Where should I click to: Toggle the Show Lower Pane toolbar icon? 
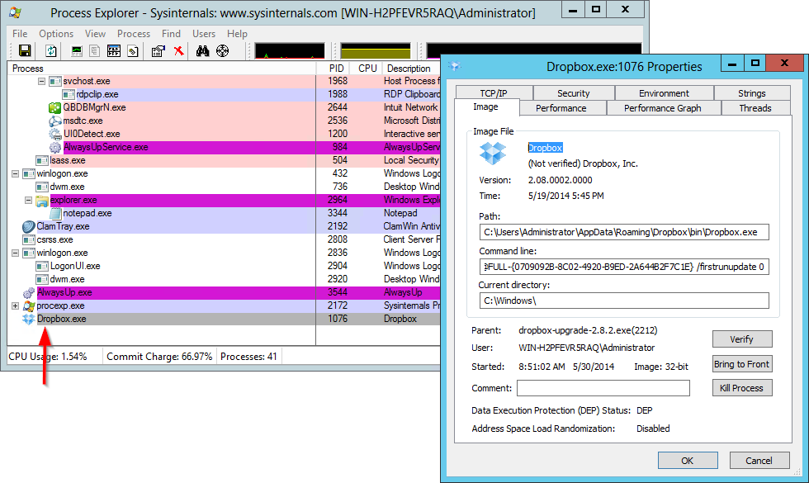94,50
